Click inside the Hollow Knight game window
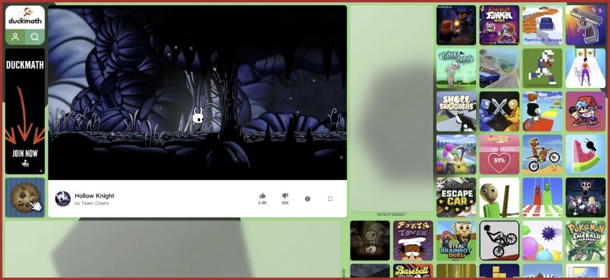This screenshot has width=610, height=280. coord(197,93)
